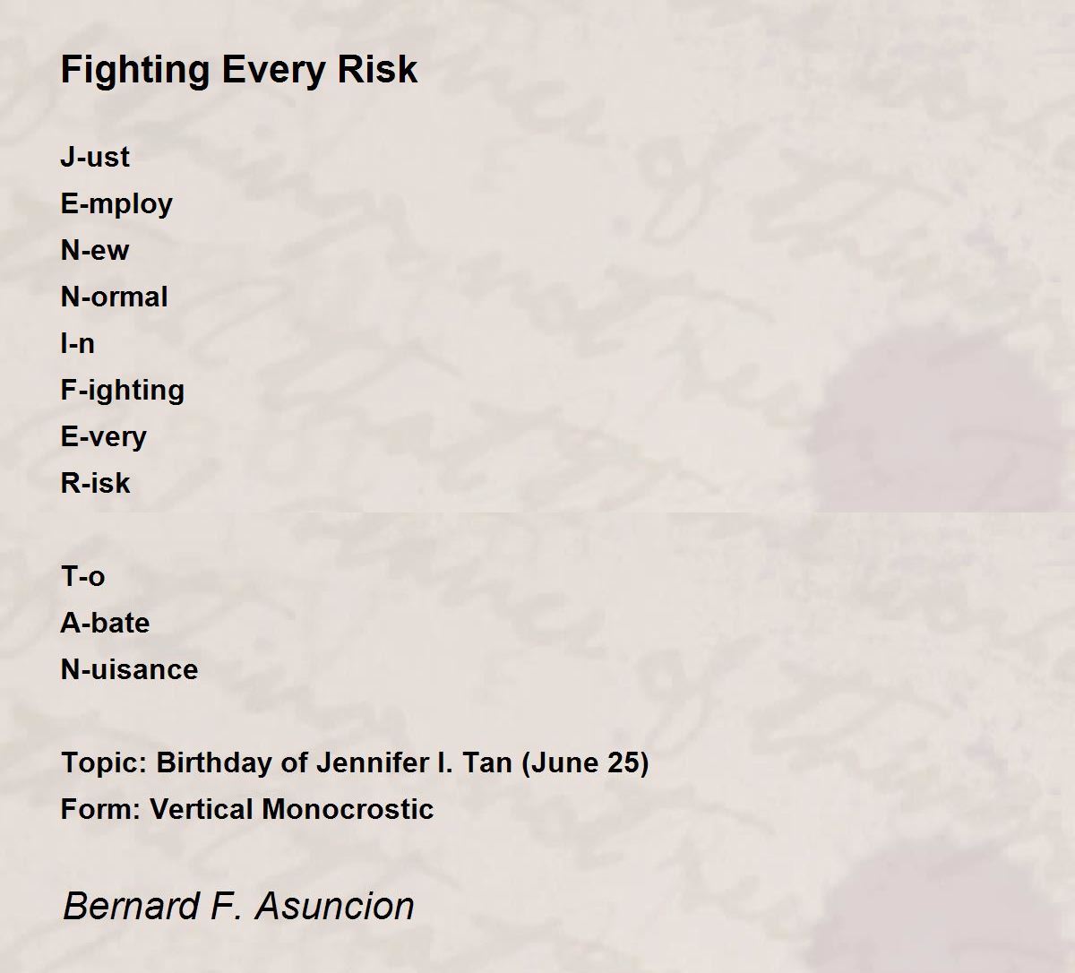Click the poem title Fighting Every Risk
This screenshot has width=1075, height=973.
tap(239, 70)
